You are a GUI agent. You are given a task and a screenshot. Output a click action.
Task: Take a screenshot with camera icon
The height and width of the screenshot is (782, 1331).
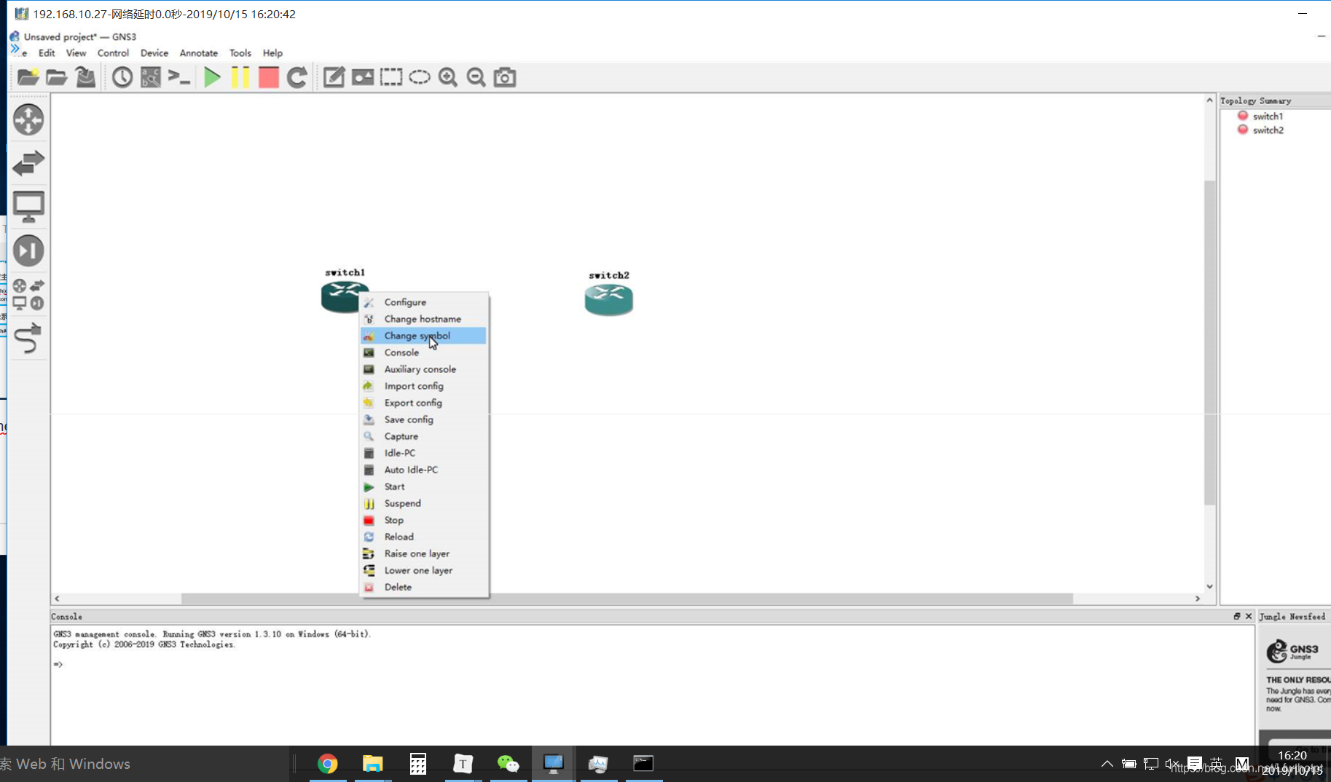[505, 77]
